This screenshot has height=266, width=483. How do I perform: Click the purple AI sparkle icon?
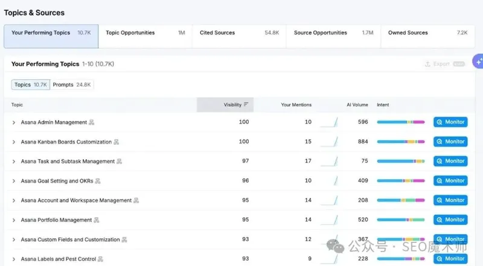pyautogui.click(x=478, y=62)
